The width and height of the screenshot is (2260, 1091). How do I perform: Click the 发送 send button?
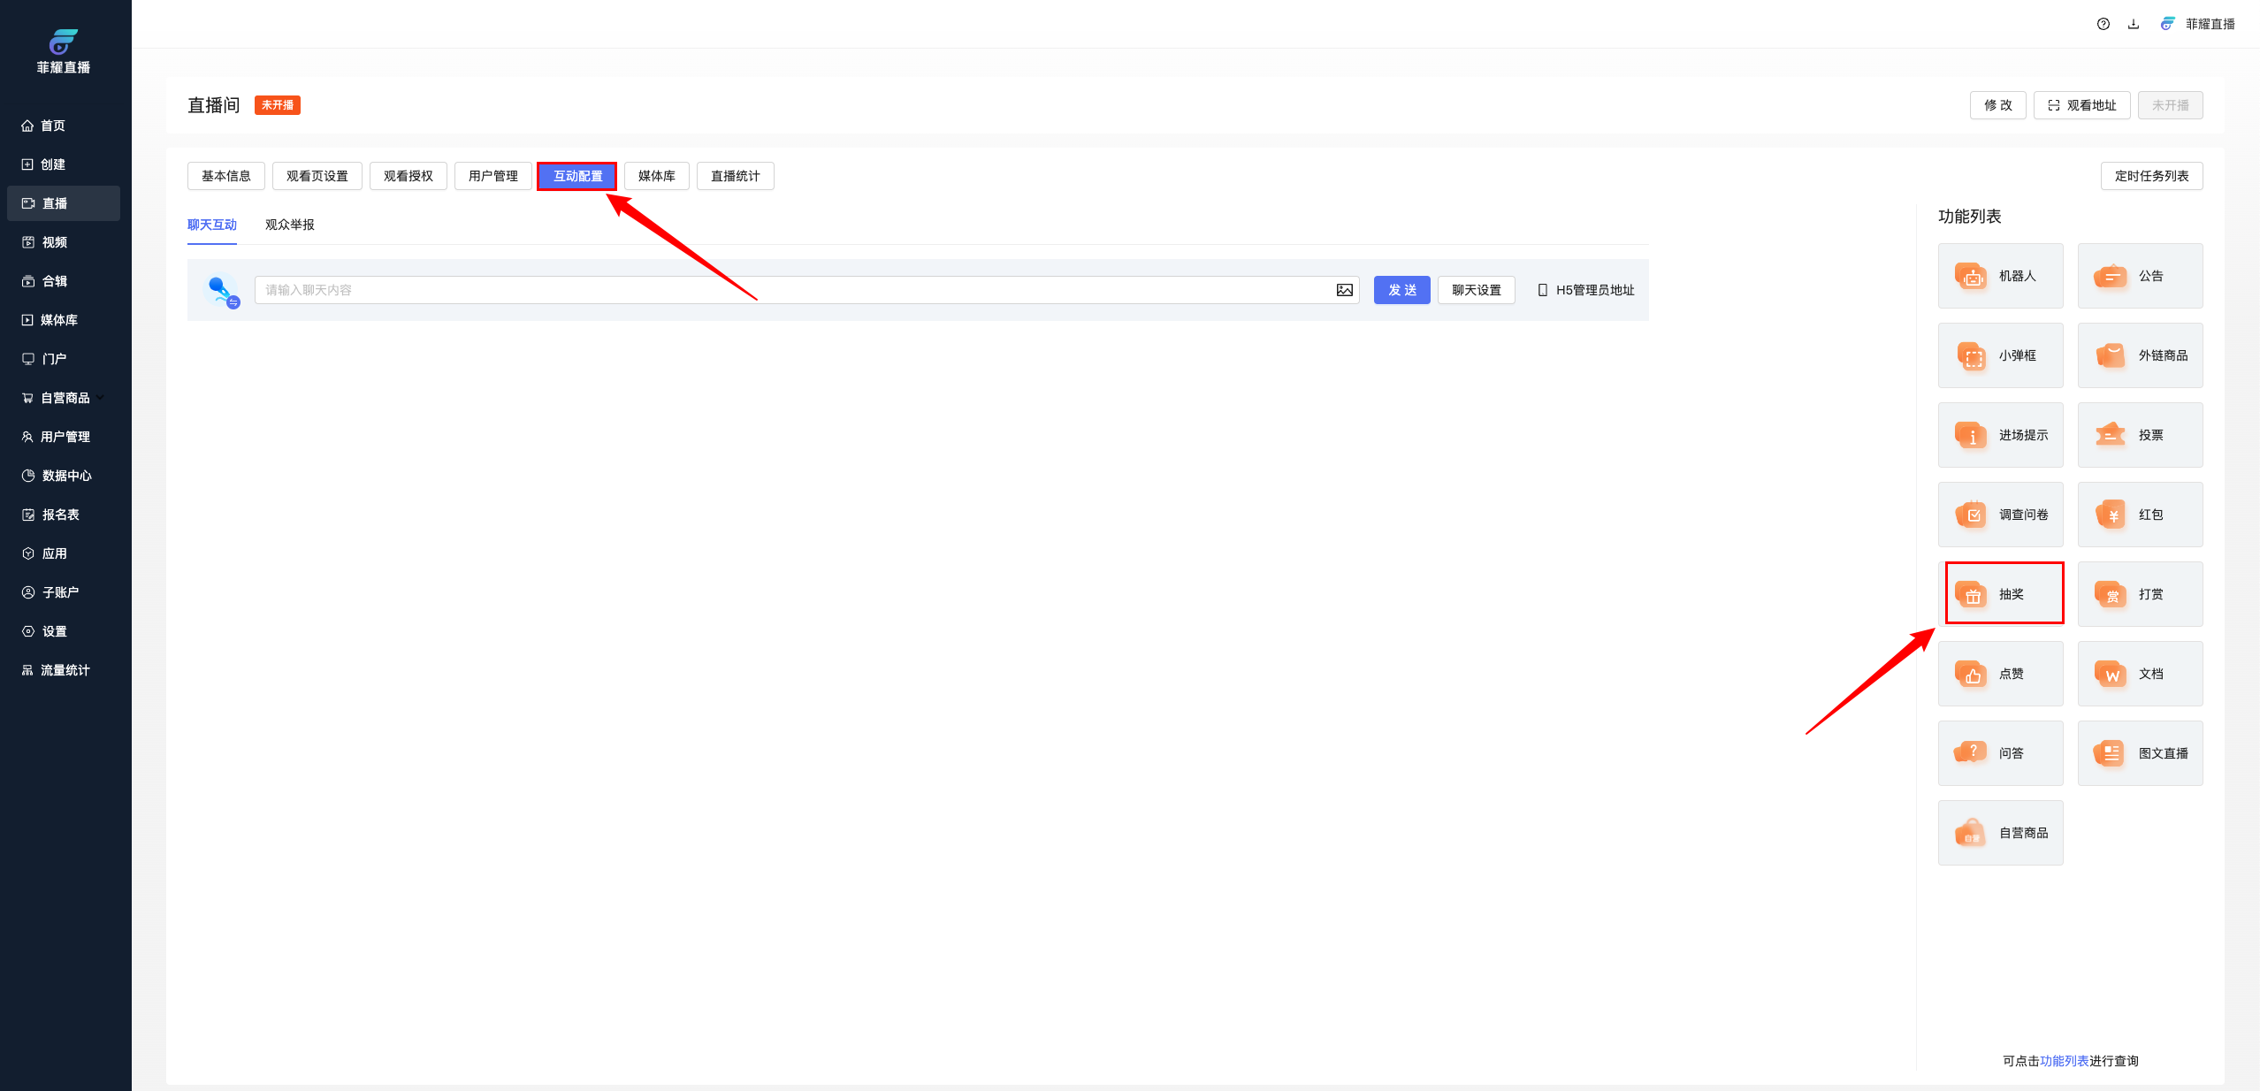click(1401, 290)
